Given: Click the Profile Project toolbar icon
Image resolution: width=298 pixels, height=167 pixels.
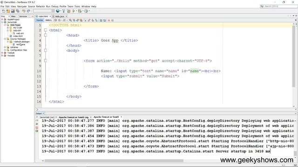Looking at the screenshot, I should tap(86, 11).
